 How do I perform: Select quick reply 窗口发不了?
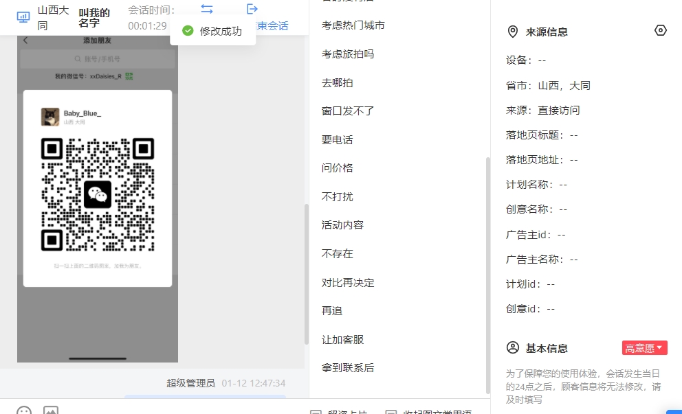[x=347, y=111]
